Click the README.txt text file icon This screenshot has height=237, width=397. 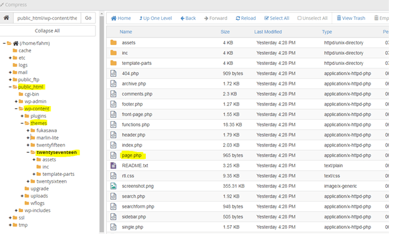click(x=113, y=165)
